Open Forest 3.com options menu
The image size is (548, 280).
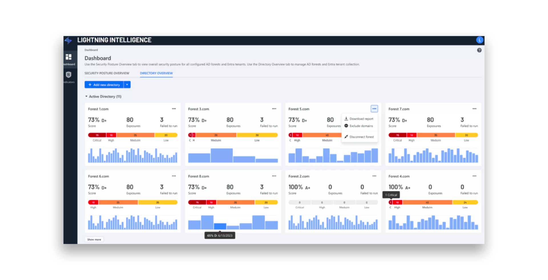click(274, 109)
